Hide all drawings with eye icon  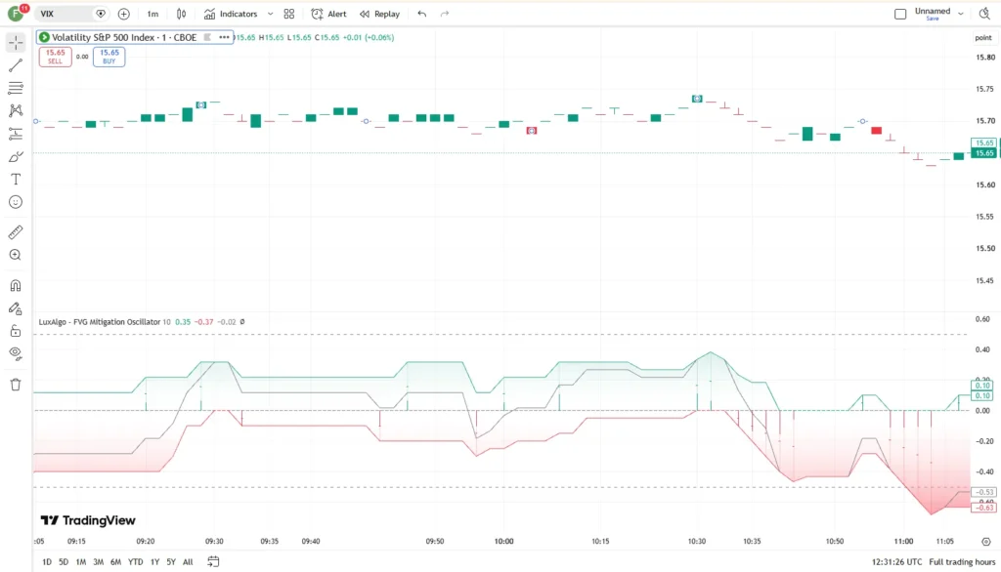[x=16, y=354]
